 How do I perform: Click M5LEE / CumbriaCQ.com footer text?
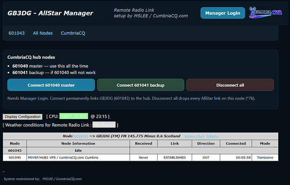pos(62,179)
